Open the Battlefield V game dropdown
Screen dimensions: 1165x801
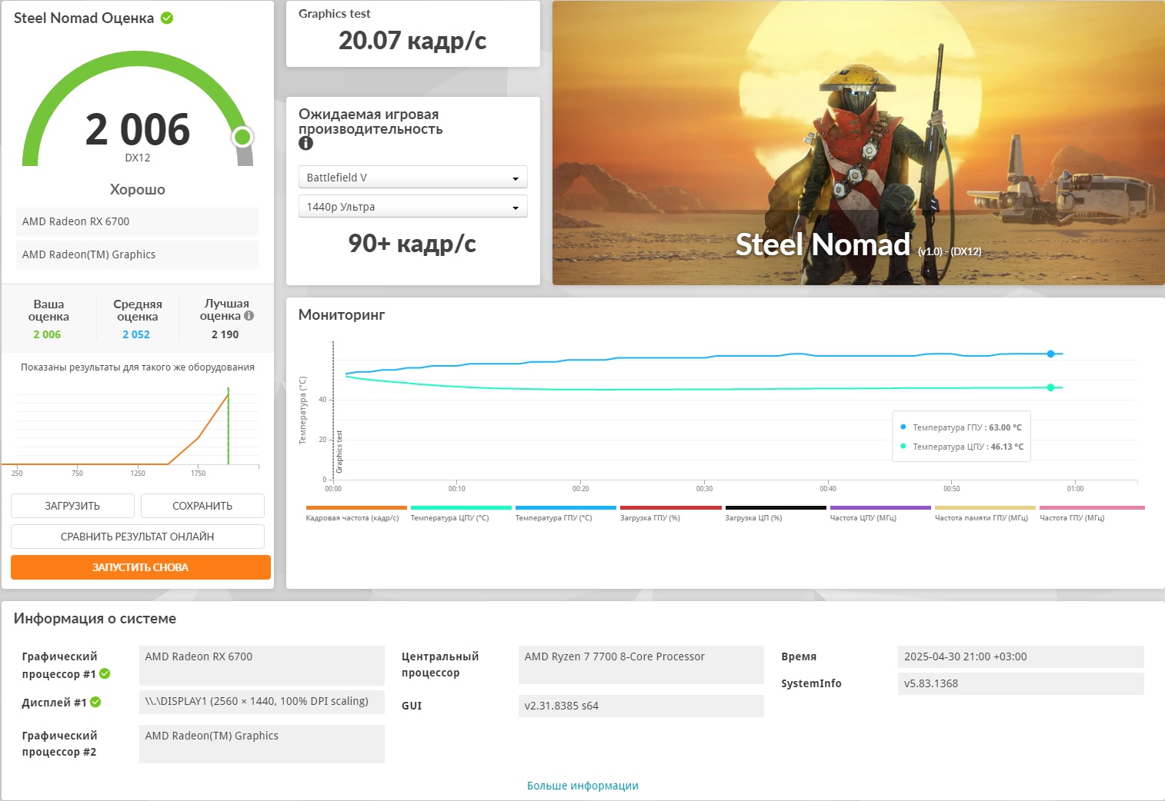click(412, 178)
